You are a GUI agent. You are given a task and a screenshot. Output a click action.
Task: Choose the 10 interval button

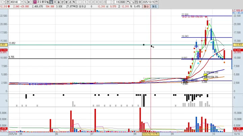pyautogui.click(x=89, y=2)
